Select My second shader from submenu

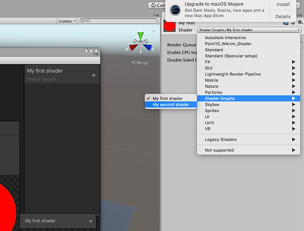coord(171,105)
